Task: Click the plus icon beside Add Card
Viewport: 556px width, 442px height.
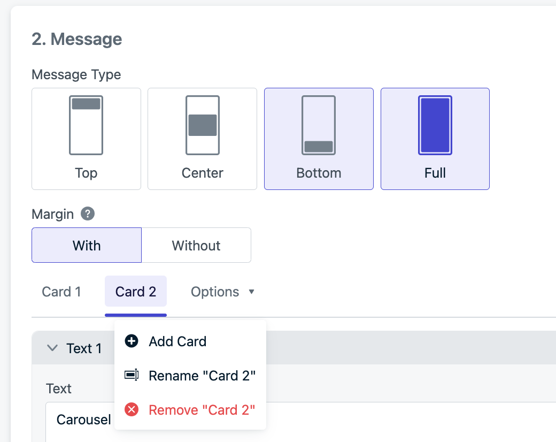Action: (x=132, y=341)
